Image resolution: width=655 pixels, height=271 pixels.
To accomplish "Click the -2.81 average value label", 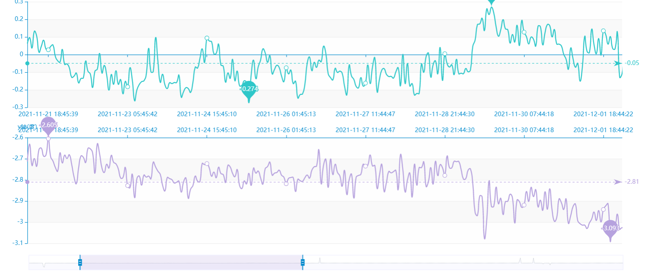I will pos(632,182).
